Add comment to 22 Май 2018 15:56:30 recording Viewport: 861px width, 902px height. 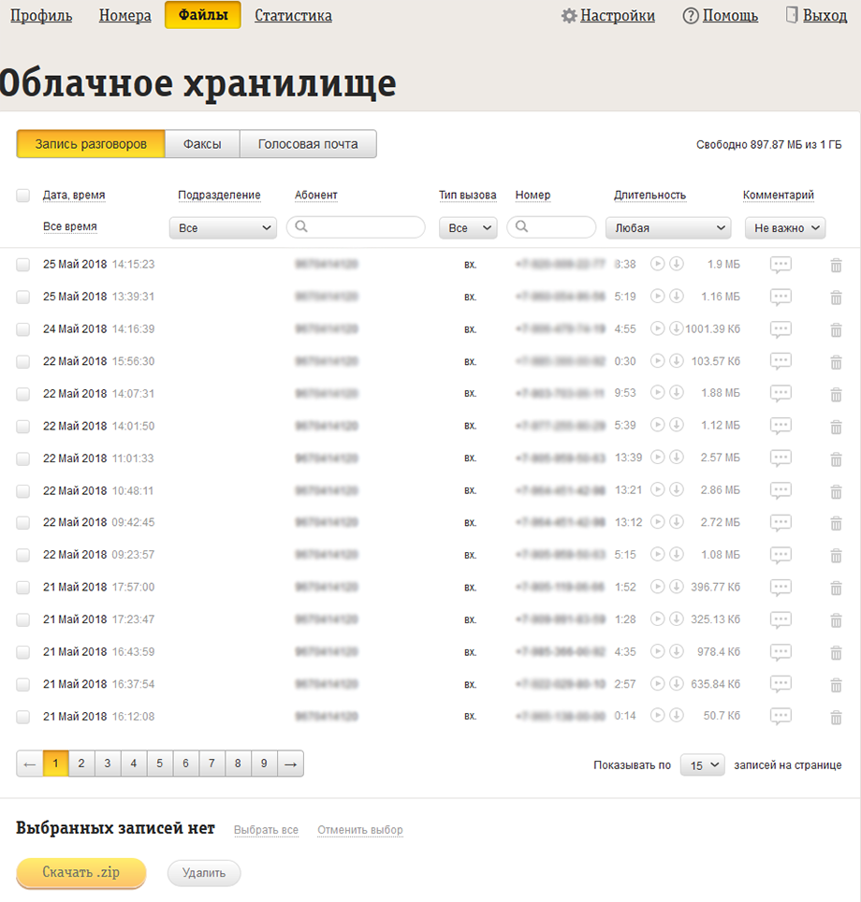[781, 361]
